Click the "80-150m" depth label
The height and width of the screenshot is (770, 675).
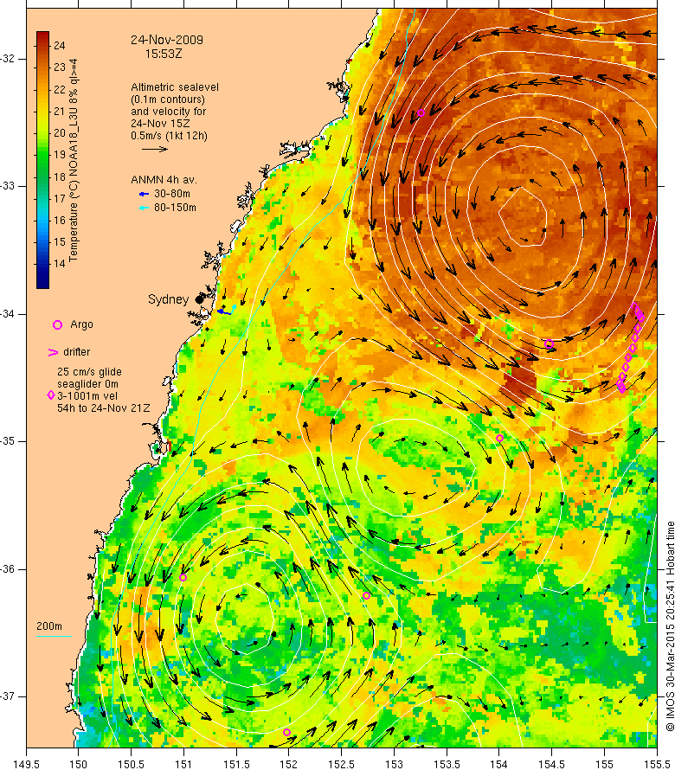(x=175, y=208)
